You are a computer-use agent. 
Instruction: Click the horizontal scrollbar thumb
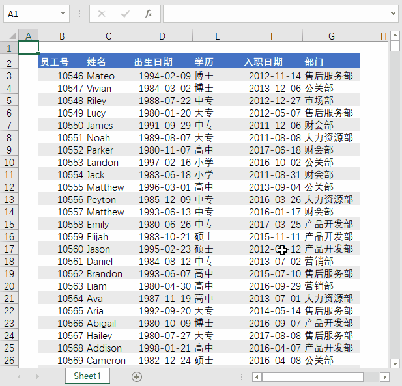coord(313,377)
